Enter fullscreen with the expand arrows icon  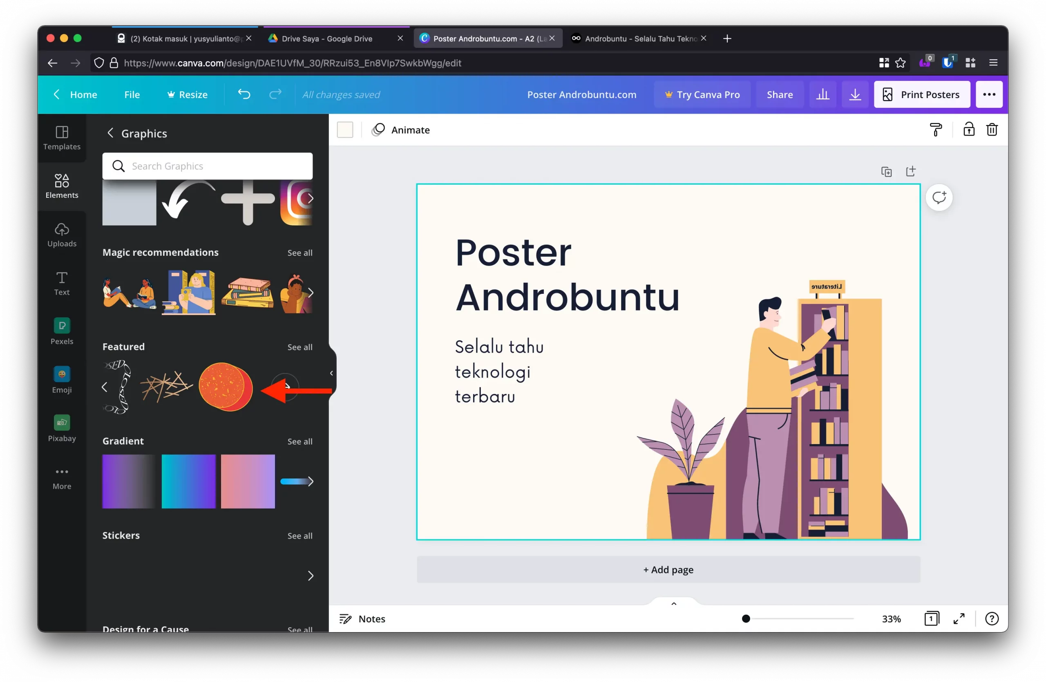(959, 618)
